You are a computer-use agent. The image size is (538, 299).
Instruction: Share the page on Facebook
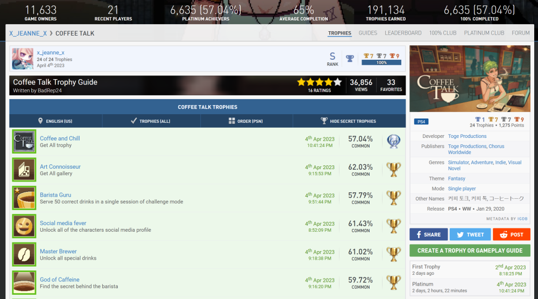point(428,234)
